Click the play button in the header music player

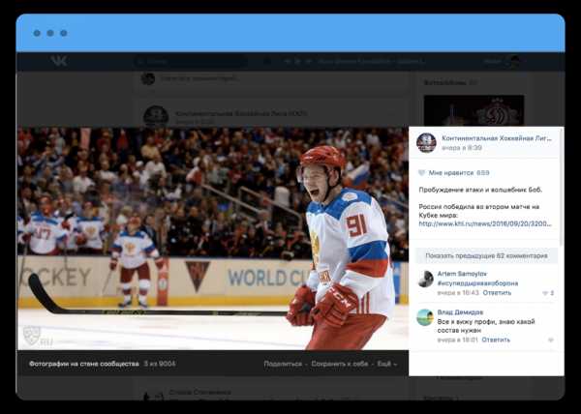297,61
